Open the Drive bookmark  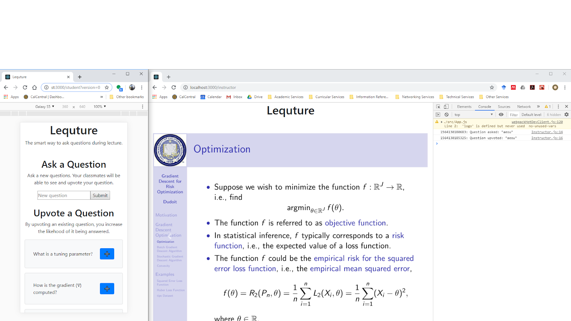point(255,97)
